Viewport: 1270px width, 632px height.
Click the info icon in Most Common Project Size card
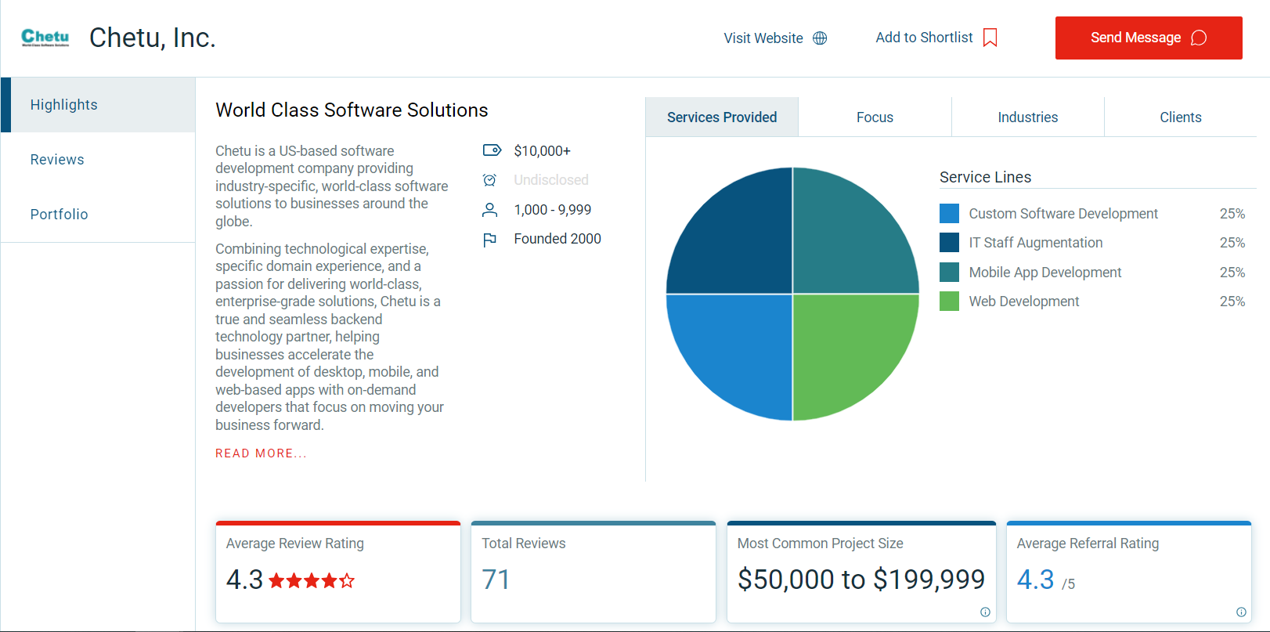985,612
